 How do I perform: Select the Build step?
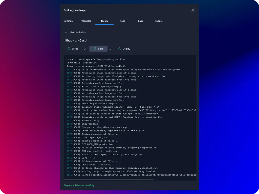(x=98, y=49)
